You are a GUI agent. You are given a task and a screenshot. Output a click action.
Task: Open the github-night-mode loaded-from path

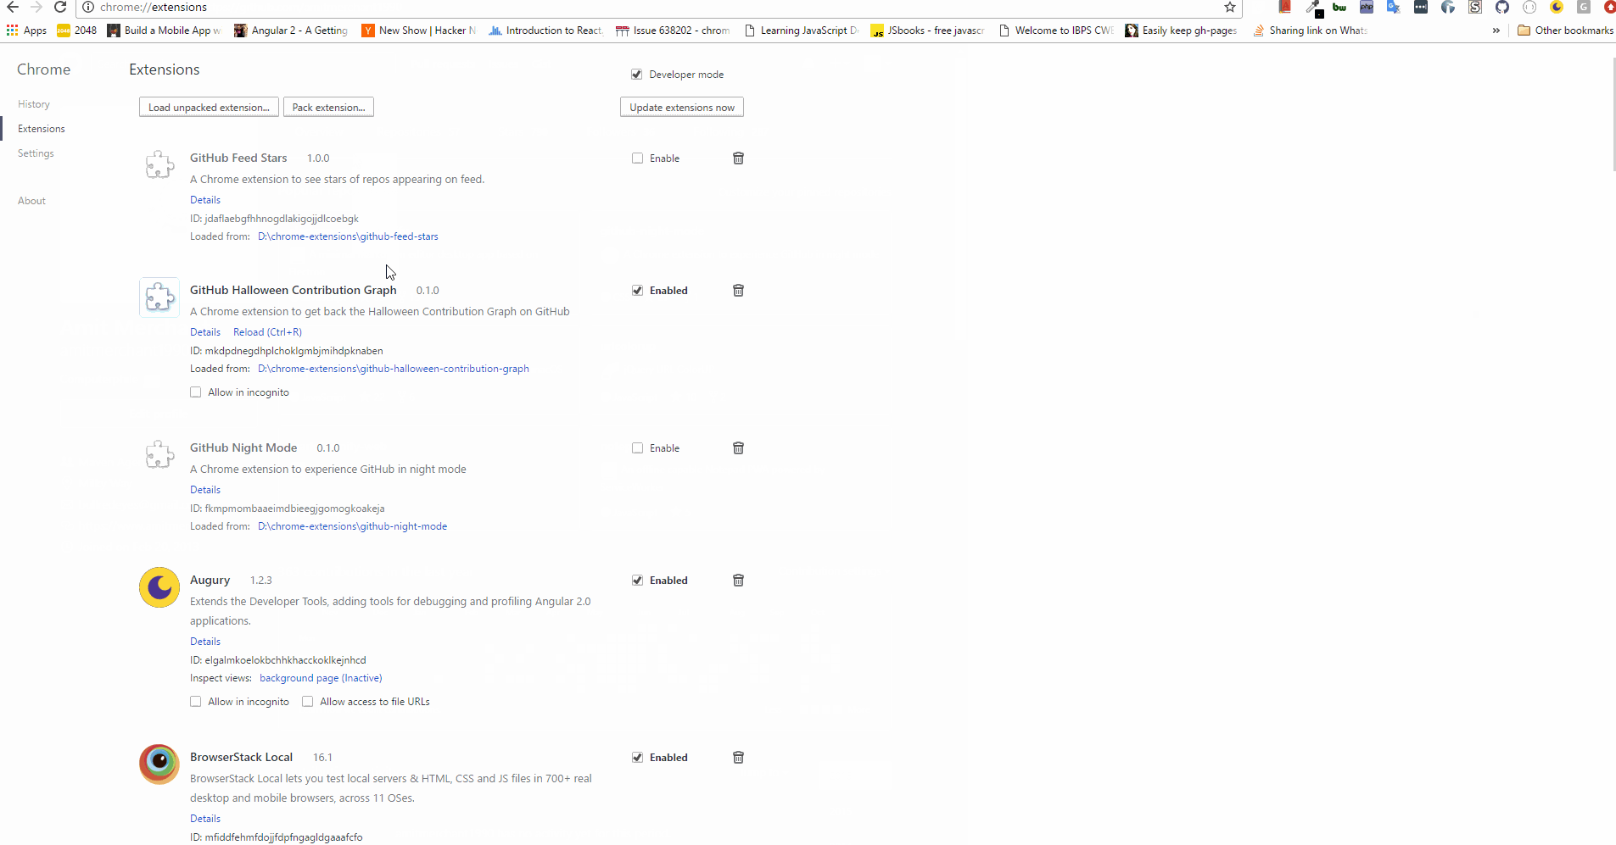pos(352,526)
